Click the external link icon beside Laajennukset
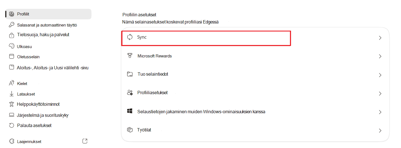 click(85, 141)
